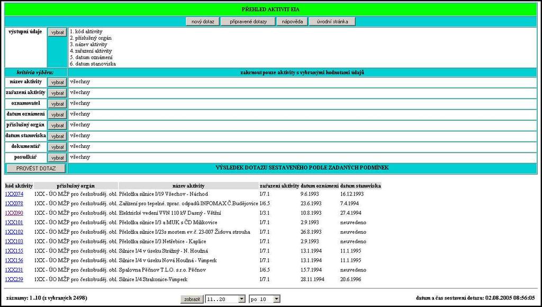Click 'vybrat' for dokumentář criterion
This screenshot has width=542, height=307.
57,147
